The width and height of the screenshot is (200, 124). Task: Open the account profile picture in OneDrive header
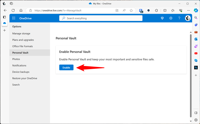(x=188, y=18)
